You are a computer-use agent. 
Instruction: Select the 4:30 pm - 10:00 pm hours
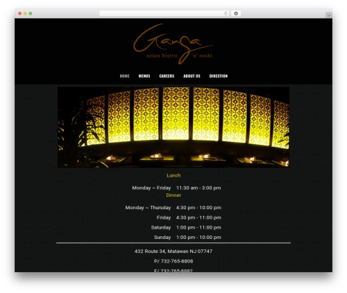[198, 208]
